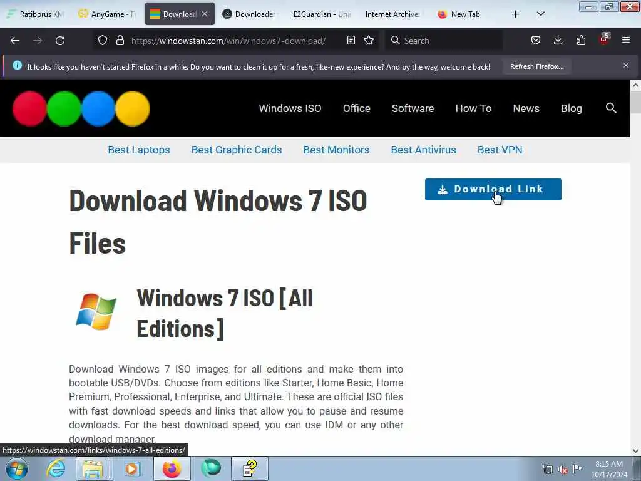Open the Windows Start orb
The image size is (641, 481).
pos(17,468)
